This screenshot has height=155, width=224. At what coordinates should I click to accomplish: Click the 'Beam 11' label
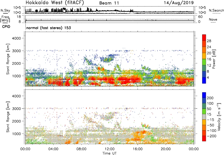click(109, 3)
